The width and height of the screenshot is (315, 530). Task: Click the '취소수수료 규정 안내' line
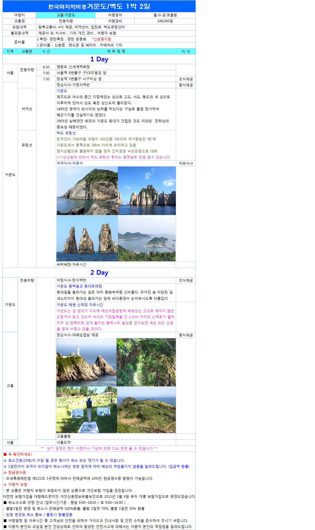click(x=64, y=503)
